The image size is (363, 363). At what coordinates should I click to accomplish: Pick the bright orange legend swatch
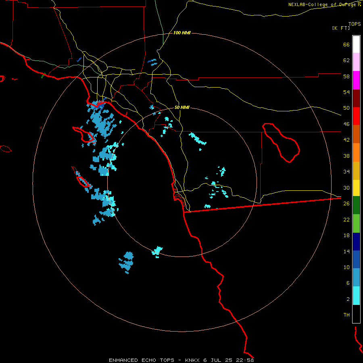(356, 152)
